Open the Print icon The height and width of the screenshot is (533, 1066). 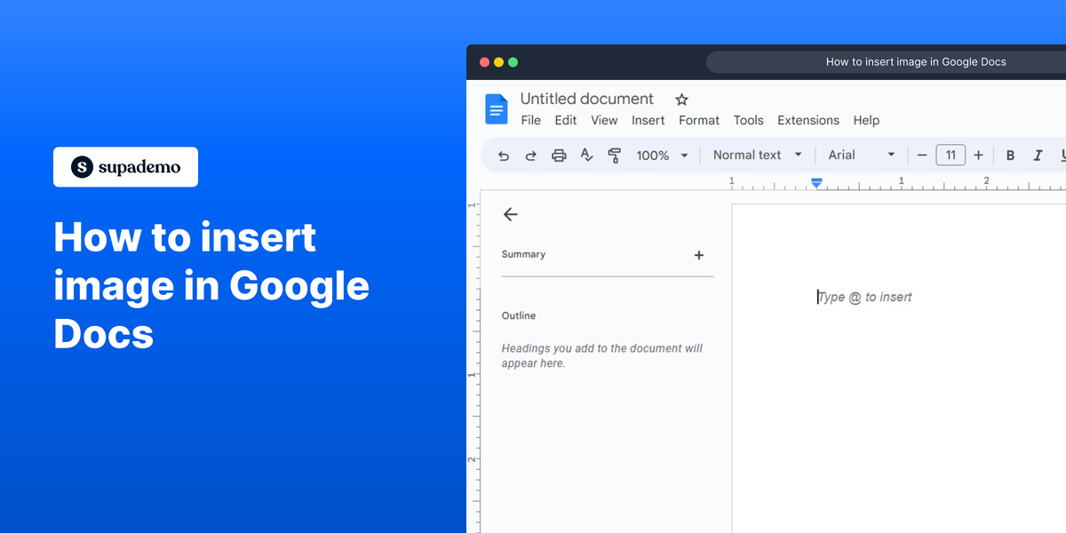pos(558,155)
